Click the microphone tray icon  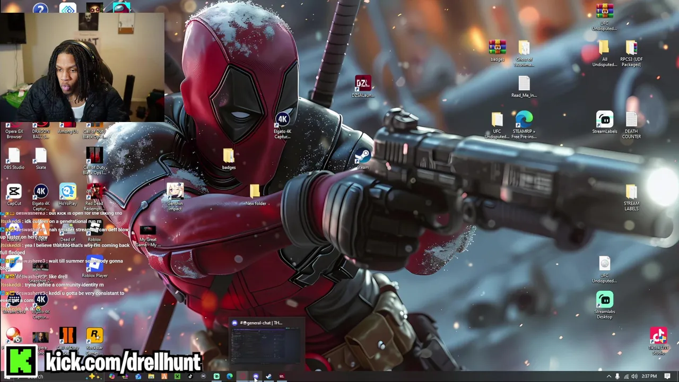[617, 377]
